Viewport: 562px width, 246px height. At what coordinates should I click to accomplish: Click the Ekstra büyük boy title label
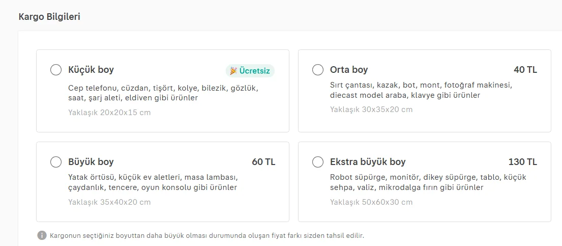368,162
